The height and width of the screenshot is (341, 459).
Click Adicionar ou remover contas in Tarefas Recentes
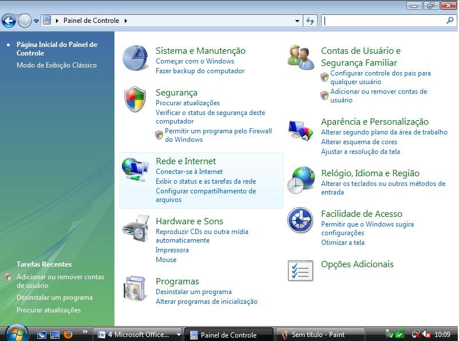60,281
